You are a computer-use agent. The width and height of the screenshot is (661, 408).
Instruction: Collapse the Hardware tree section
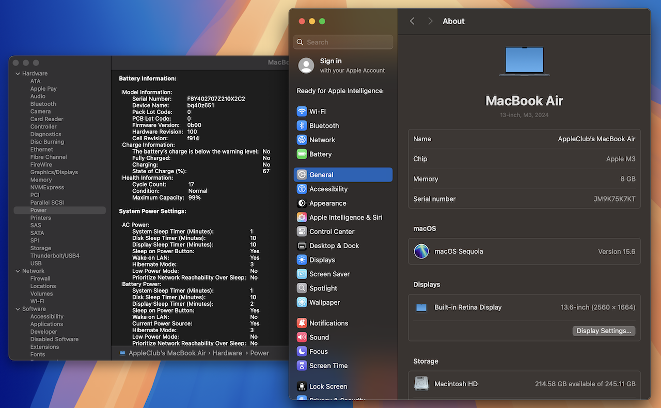point(18,74)
